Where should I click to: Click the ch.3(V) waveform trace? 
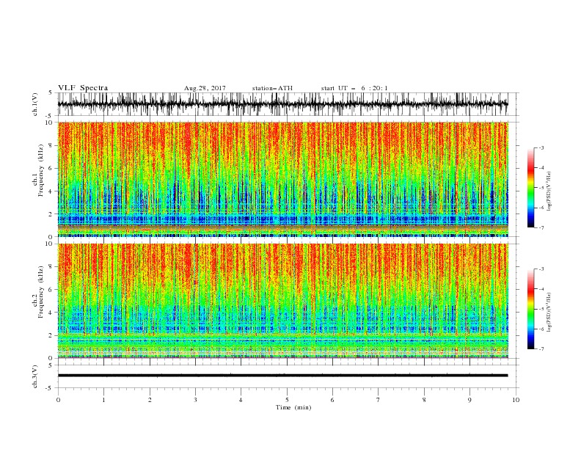(x=282, y=376)
